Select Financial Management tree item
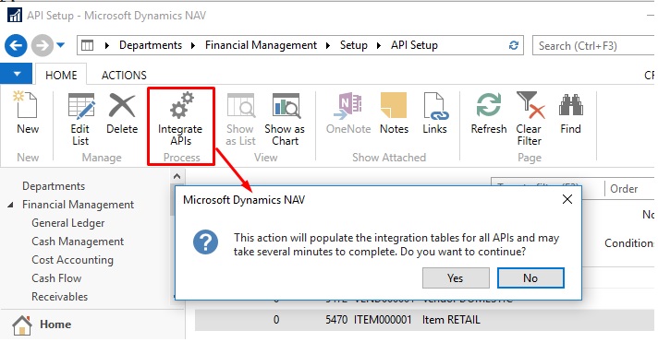Screen dimensions: 658x342 (78, 205)
